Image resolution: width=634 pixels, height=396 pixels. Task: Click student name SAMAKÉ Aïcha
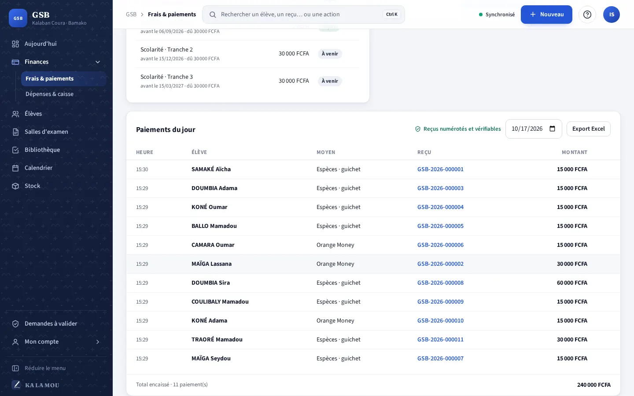[211, 169]
